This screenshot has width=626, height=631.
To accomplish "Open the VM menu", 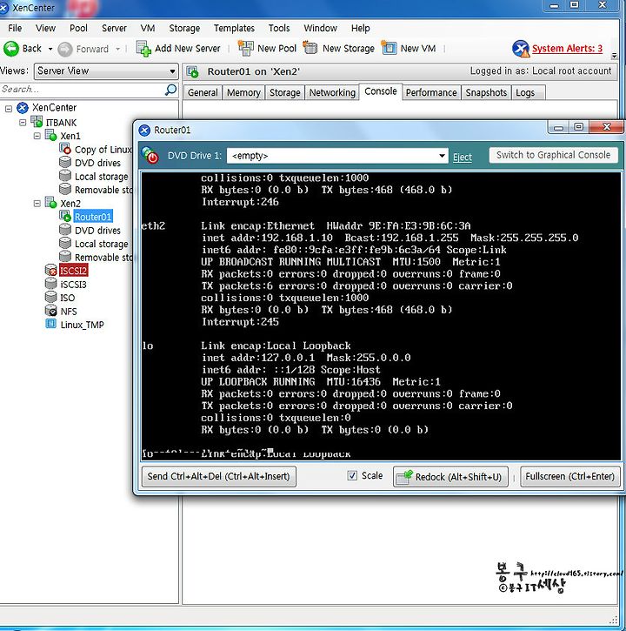I will (x=148, y=28).
